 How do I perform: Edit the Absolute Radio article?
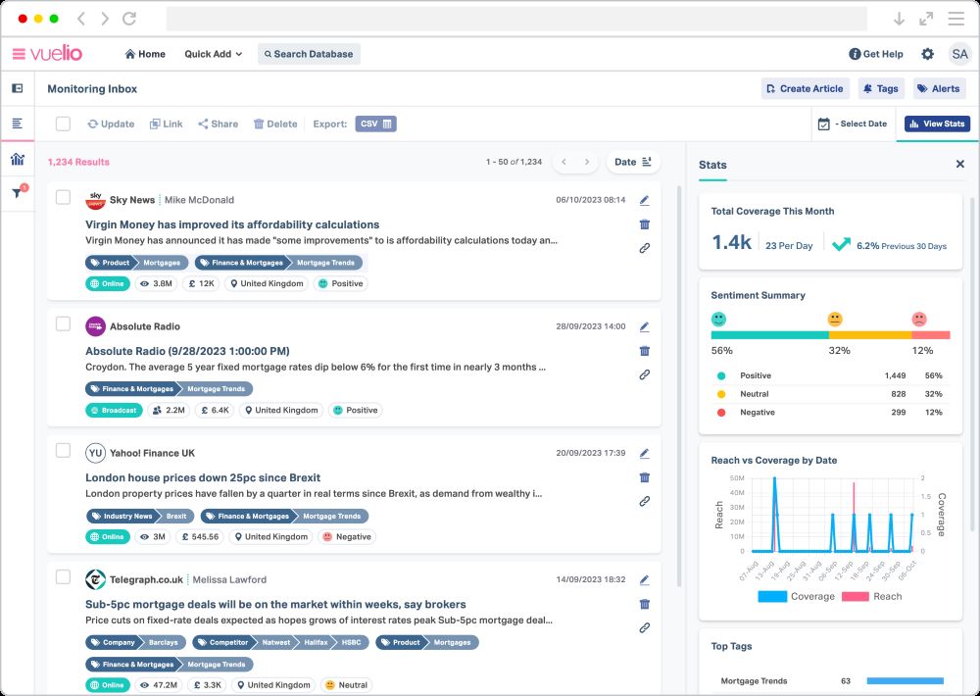pos(645,326)
